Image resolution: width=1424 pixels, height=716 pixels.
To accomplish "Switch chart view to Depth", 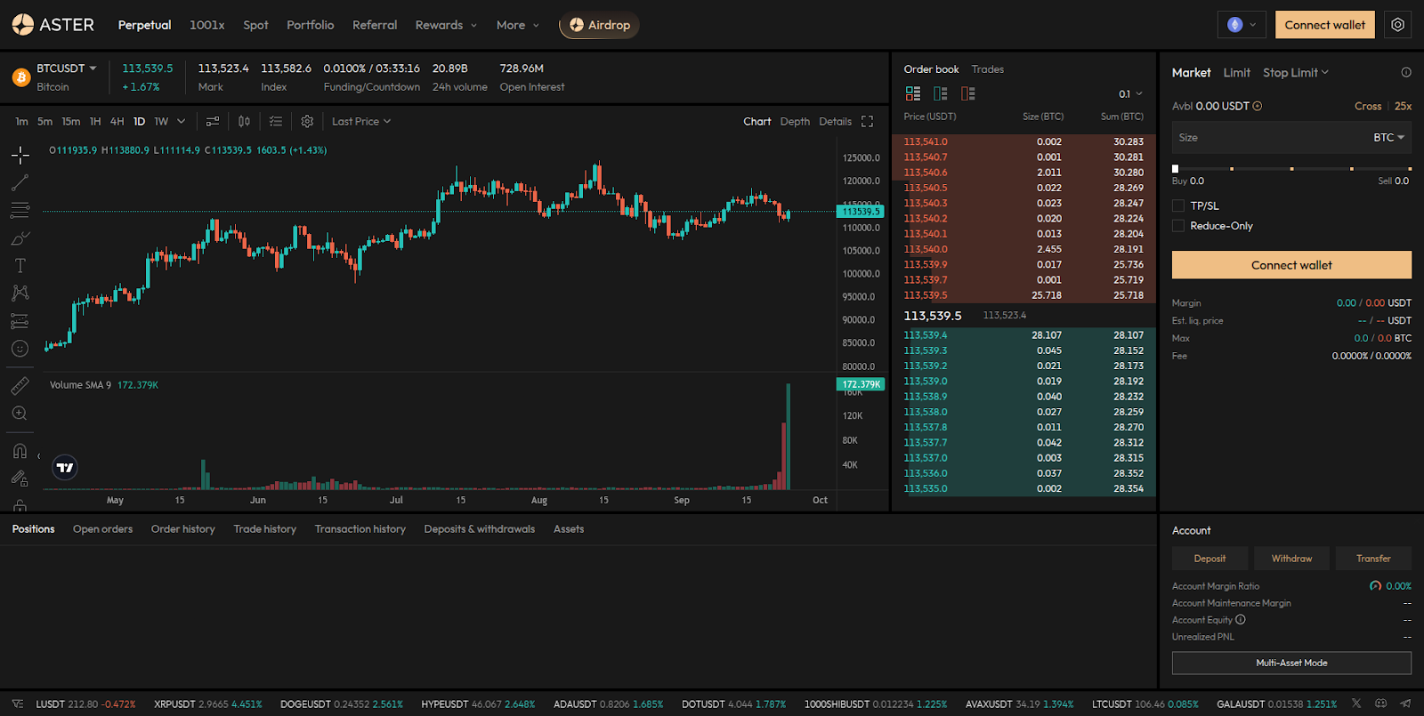I will (x=795, y=122).
